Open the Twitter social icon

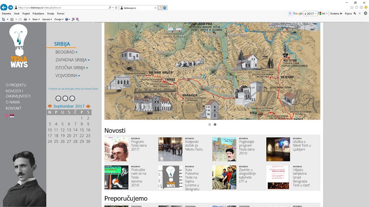click(x=58, y=98)
